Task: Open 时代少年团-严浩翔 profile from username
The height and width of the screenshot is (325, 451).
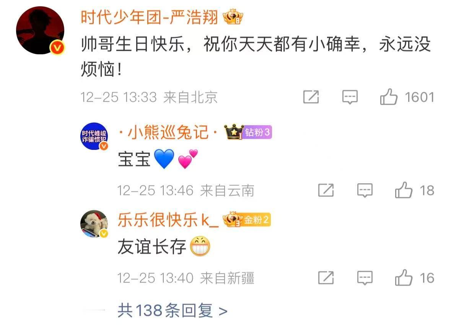Action: [x=149, y=17]
